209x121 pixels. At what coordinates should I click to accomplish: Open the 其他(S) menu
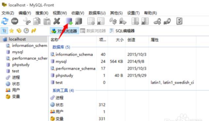116,13
